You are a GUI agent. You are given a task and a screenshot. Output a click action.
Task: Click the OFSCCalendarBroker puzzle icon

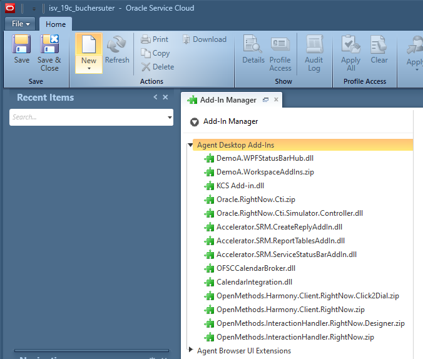(x=209, y=268)
